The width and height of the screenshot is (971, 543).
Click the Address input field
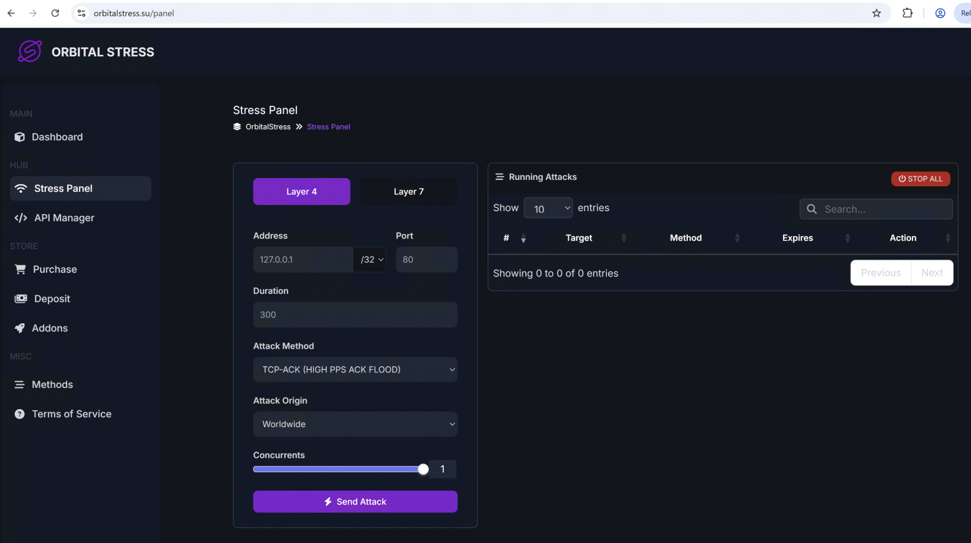pyautogui.click(x=303, y=260)
